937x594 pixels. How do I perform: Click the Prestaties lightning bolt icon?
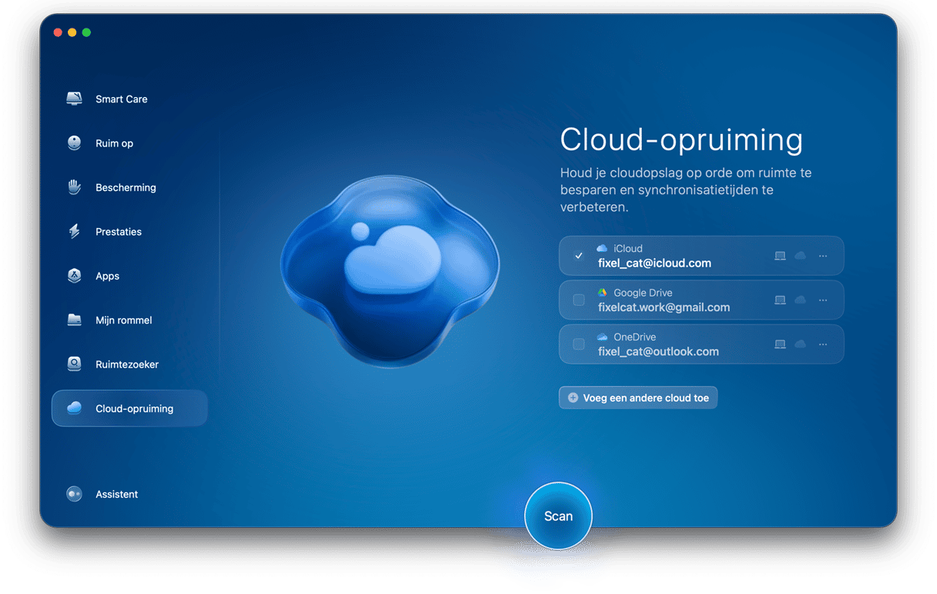click(x=75, y=232)
